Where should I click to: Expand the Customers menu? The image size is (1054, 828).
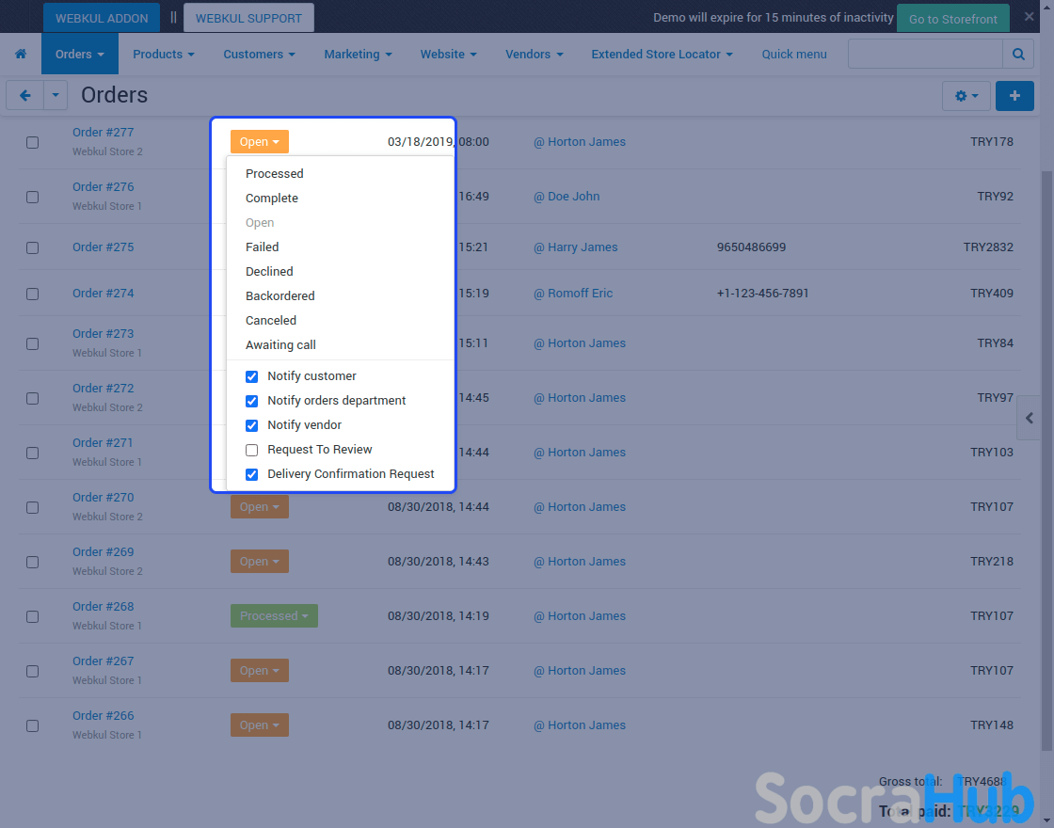click(x=259, y=54)
